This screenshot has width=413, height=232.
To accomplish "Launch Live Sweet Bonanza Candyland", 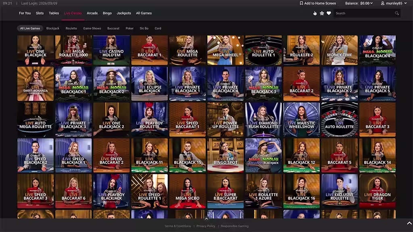I will click(x=35, y=84).
